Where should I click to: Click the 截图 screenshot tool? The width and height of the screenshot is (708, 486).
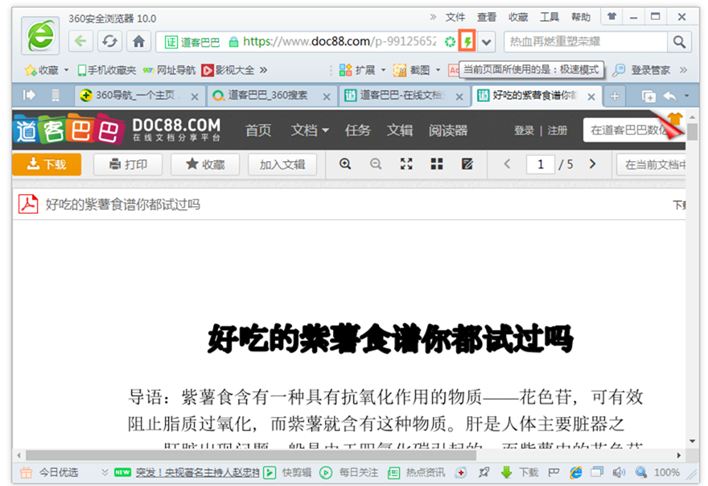coord(411,70)
